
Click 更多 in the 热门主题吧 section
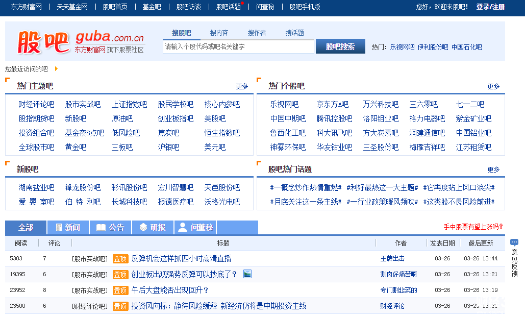(242, 86)
